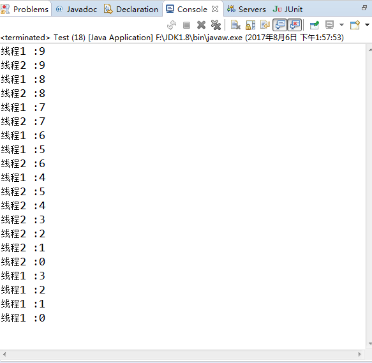Open the Declaration tab

click(131, 10)
